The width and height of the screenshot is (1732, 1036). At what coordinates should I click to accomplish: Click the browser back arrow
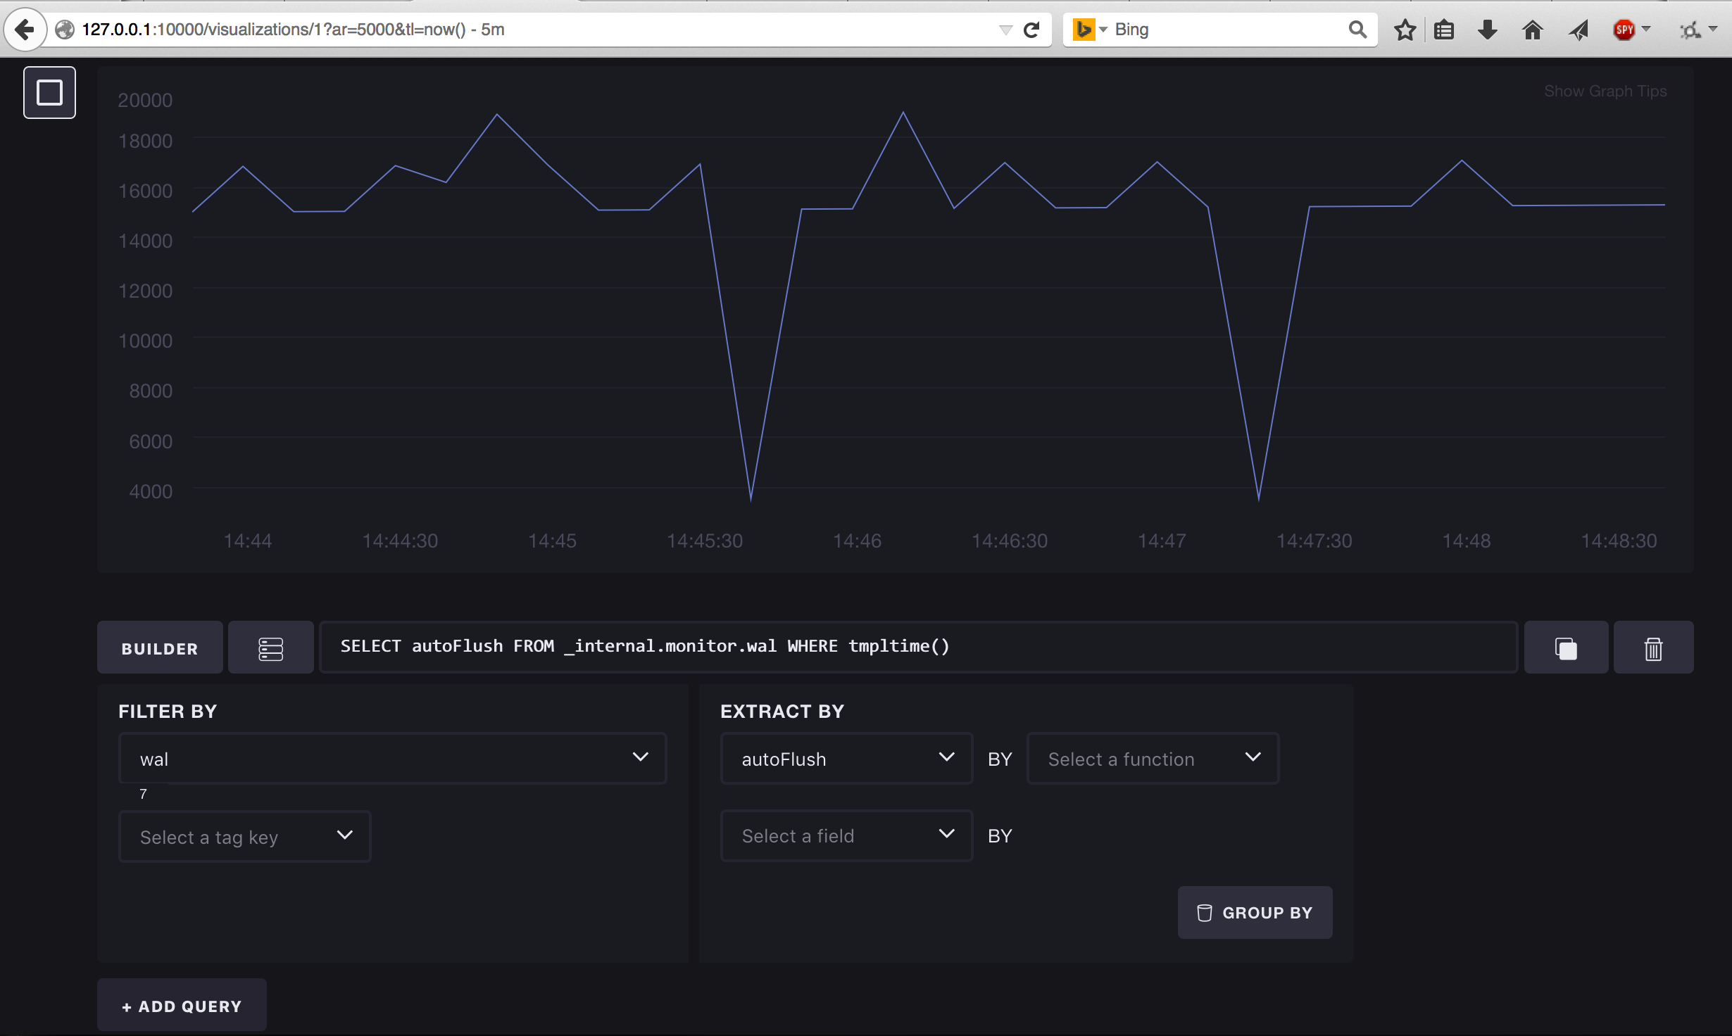point(25,30)
